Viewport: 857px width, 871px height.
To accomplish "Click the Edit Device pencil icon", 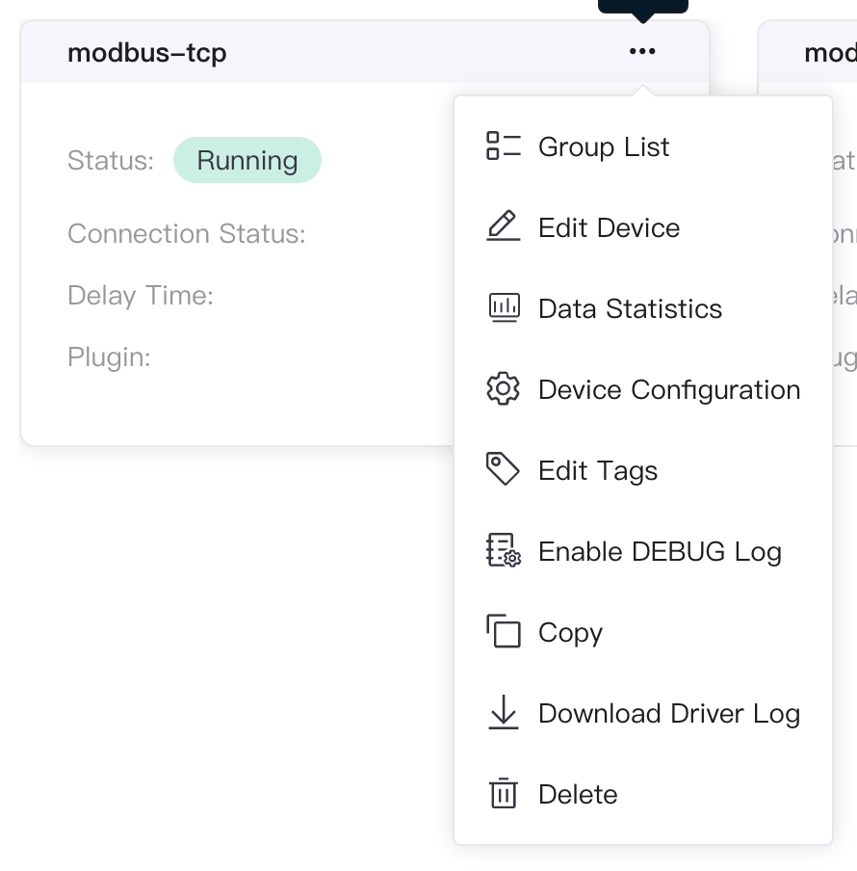I will coord(504,226).
